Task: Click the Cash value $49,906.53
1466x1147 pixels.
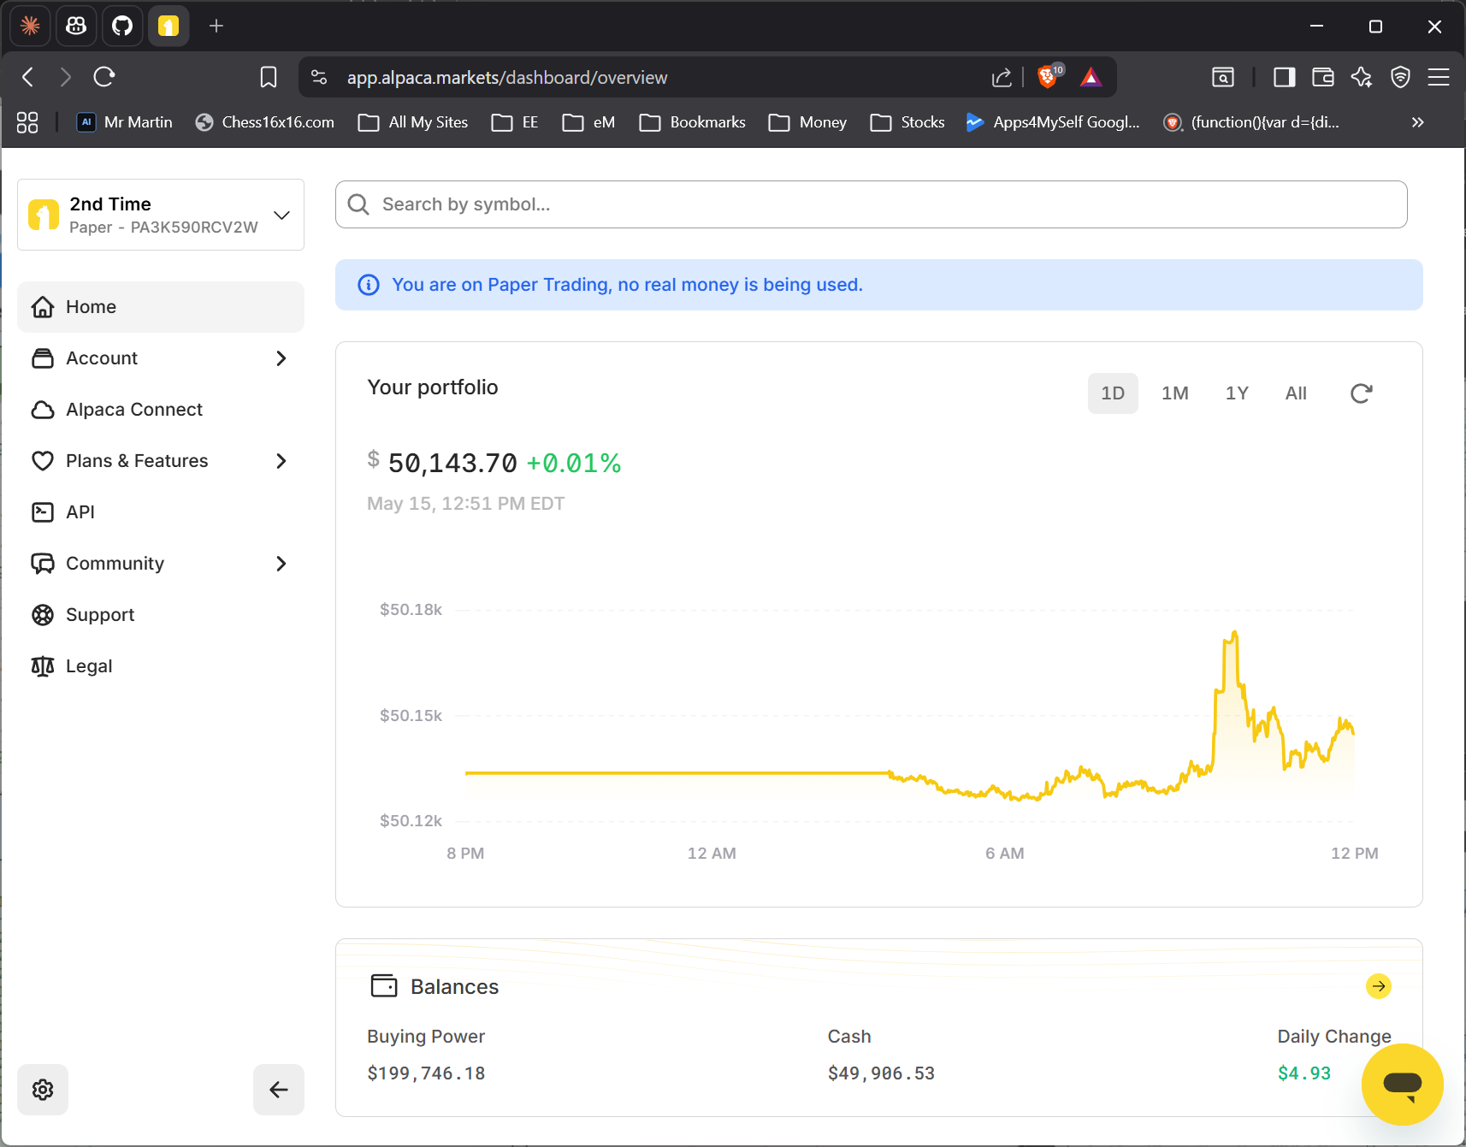Action: [x=881, y=1073]
